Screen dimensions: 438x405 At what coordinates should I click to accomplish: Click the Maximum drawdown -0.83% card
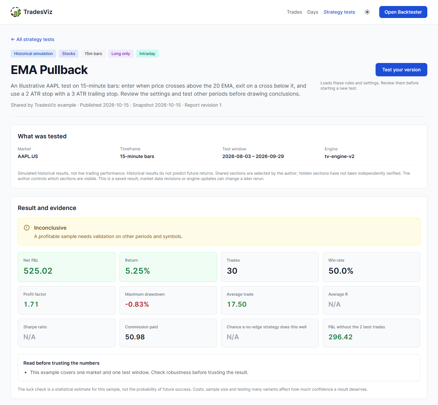tap(168, 300)
